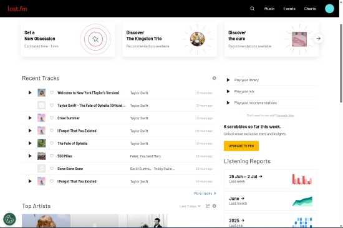Share Top Artists with the export icon
This screenshot has height=228, width=343.
pos(208,206)
